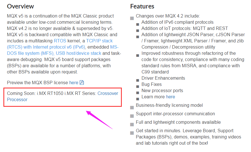
Task: Follow the TCP/IP stack (RTCS) link
Action: coord(60,44)
